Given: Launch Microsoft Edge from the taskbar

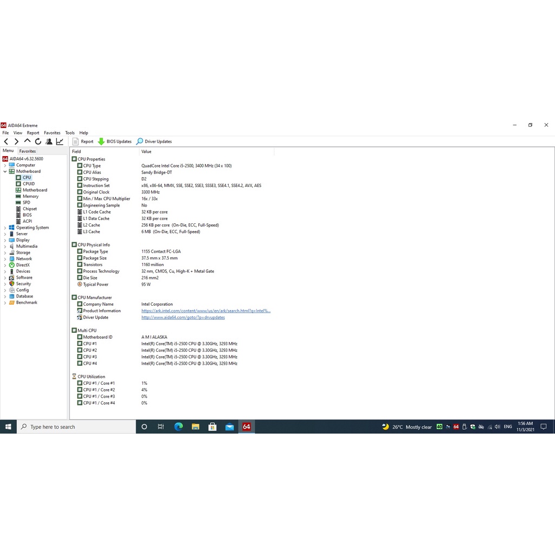Looking at the screenshot, I should point(178,427).
